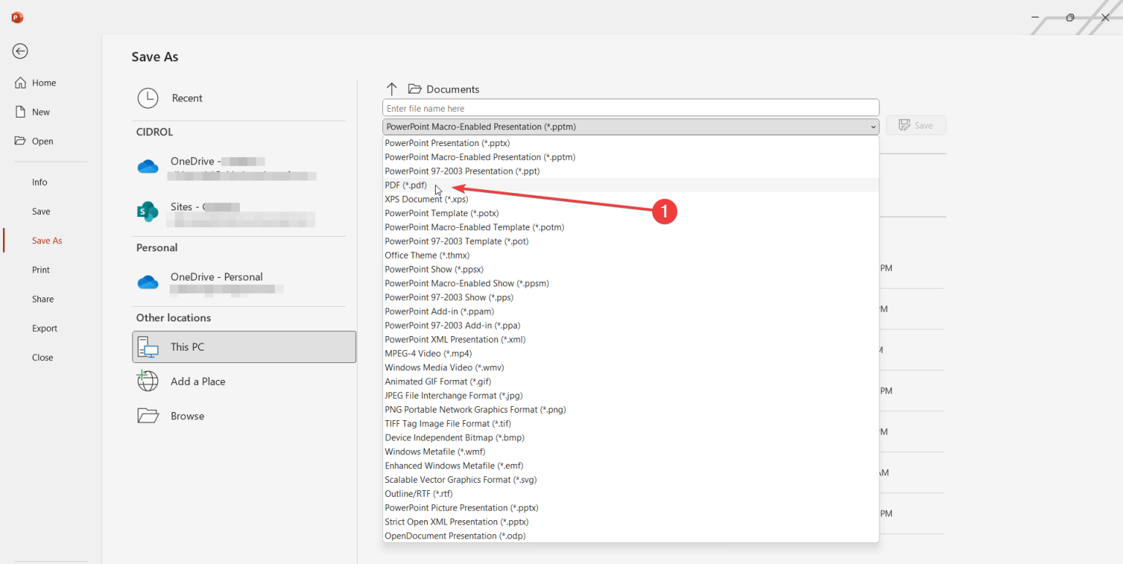The width and height of the screenshot is (1123, 564).
Task: Click the Home house icon
Action: (20, 83)
